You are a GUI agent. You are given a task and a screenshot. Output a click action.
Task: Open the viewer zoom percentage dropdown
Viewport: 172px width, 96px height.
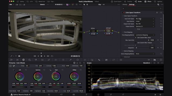tap(12, 5)
